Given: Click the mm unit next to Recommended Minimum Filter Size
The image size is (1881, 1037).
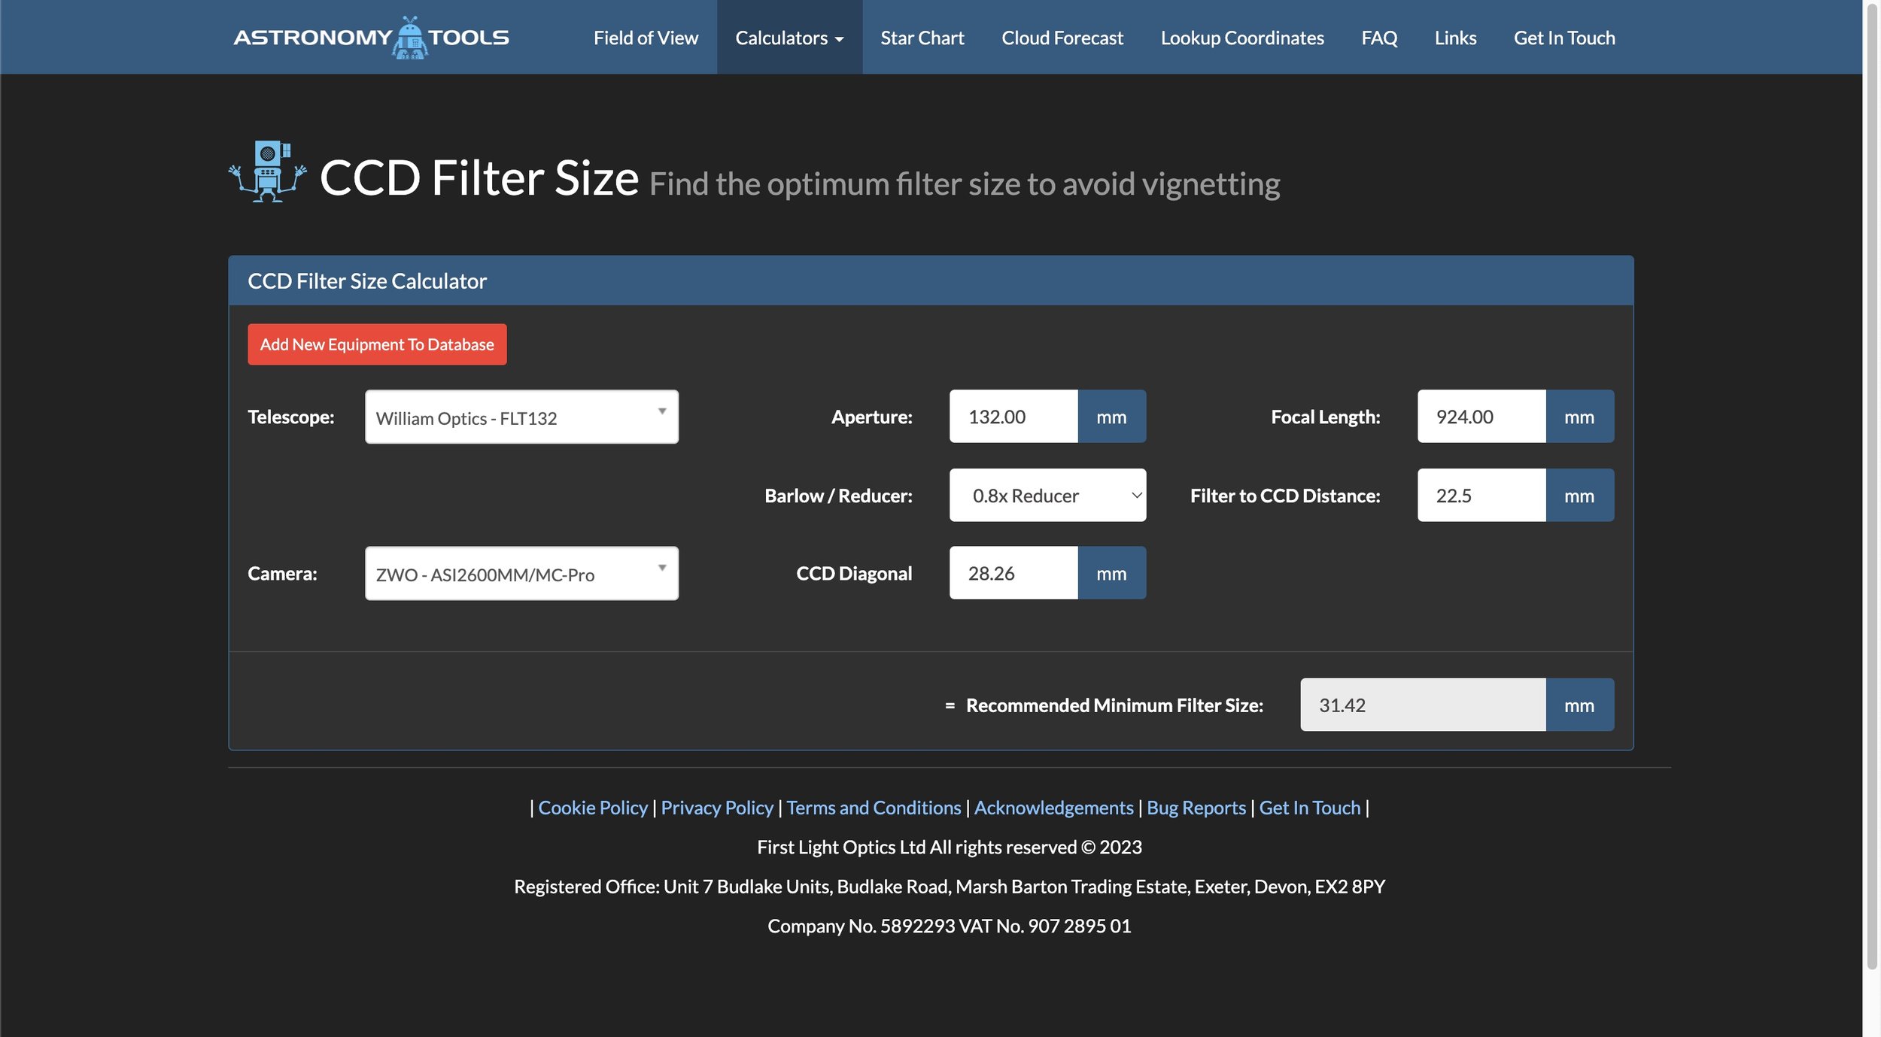Looking at the screenshot, I should tap(1580, 705).
